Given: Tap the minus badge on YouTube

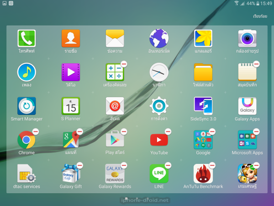Looking at the screenshot, I should click(x=168, y=131).
